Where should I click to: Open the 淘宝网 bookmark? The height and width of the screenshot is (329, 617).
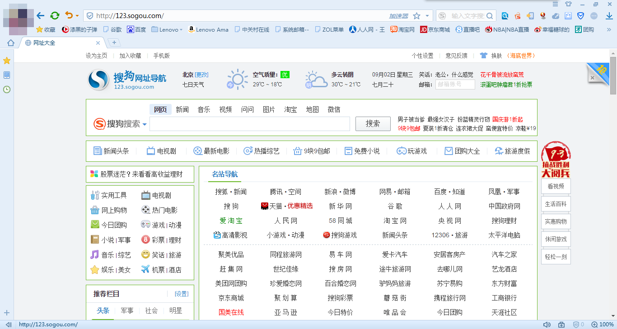tap(402, 29)
